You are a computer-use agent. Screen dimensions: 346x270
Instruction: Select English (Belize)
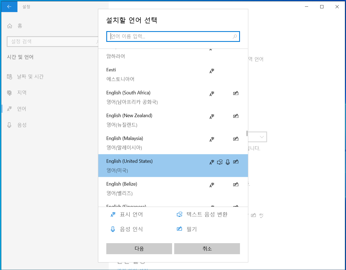pyautogui.click(x=173, y=188)
